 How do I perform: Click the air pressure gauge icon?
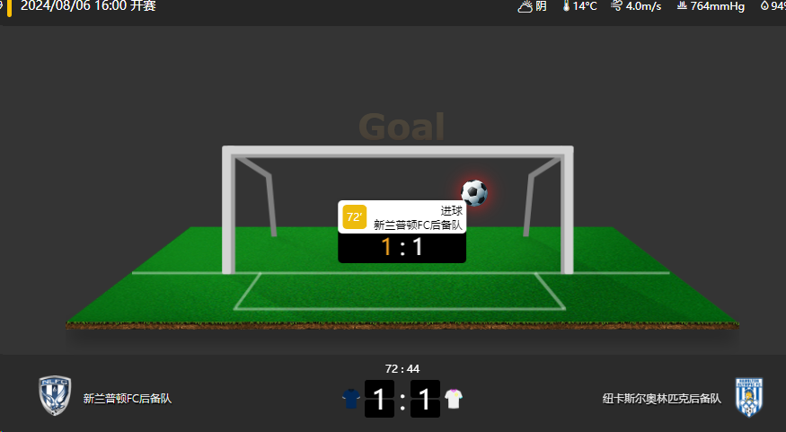tap(682, 6)
